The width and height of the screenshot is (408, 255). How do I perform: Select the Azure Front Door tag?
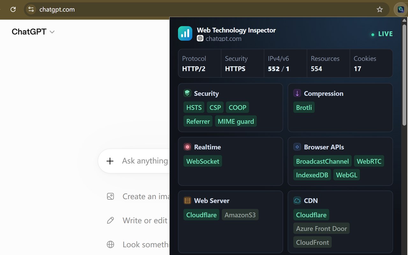click(321, 228)
